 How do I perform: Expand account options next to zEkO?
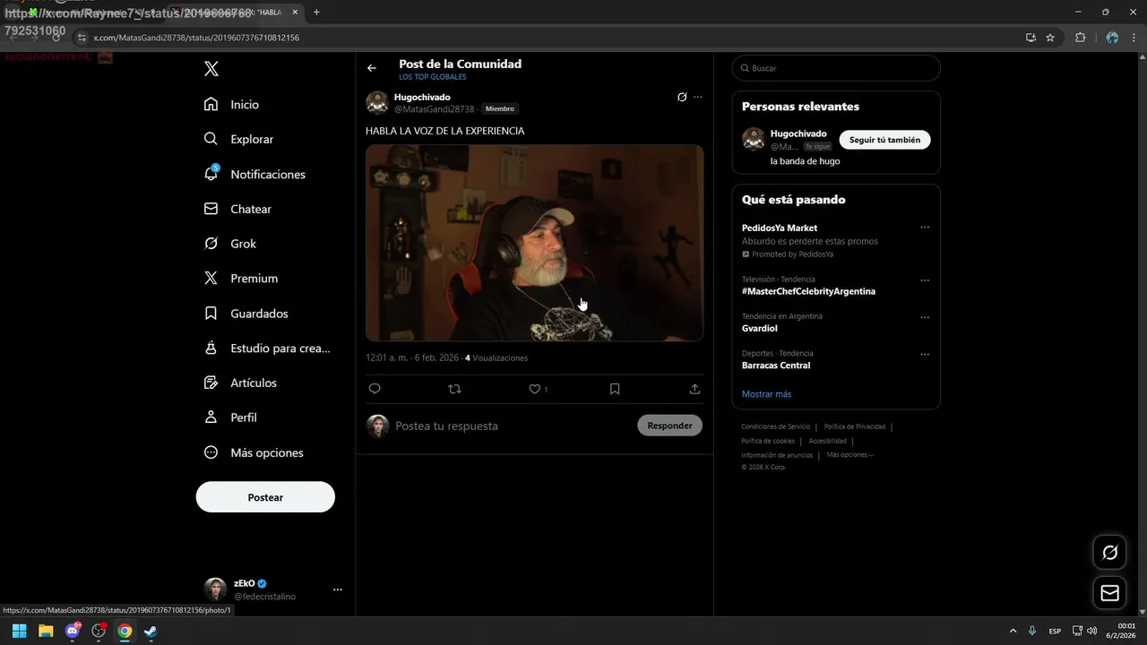tap(338, 589)
